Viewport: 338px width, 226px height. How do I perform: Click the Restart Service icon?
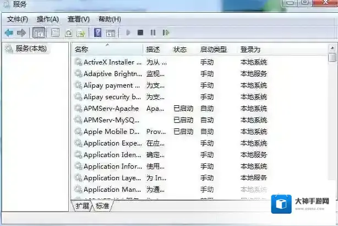tap(166, 33)
